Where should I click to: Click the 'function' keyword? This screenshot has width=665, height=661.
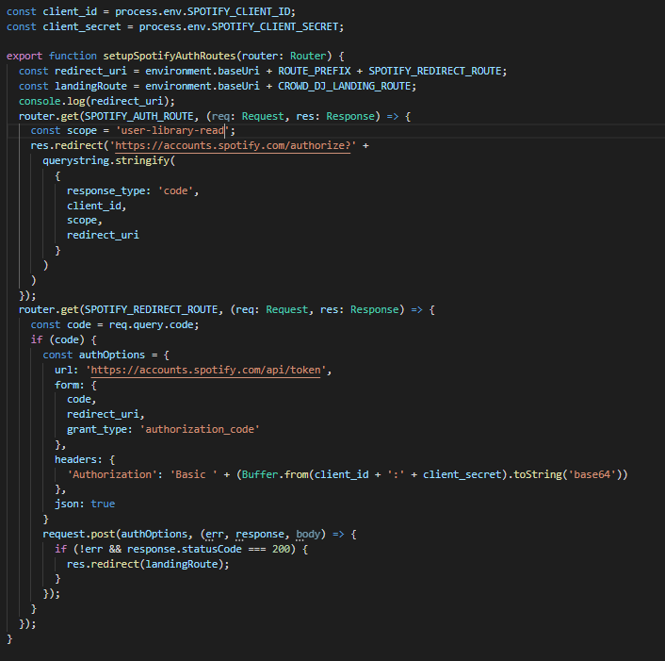[73, 56]
